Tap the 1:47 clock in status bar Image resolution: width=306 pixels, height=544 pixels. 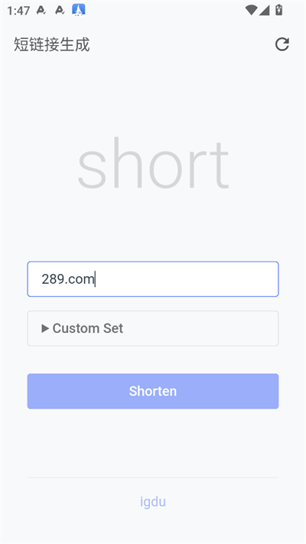tap(18, 11)
